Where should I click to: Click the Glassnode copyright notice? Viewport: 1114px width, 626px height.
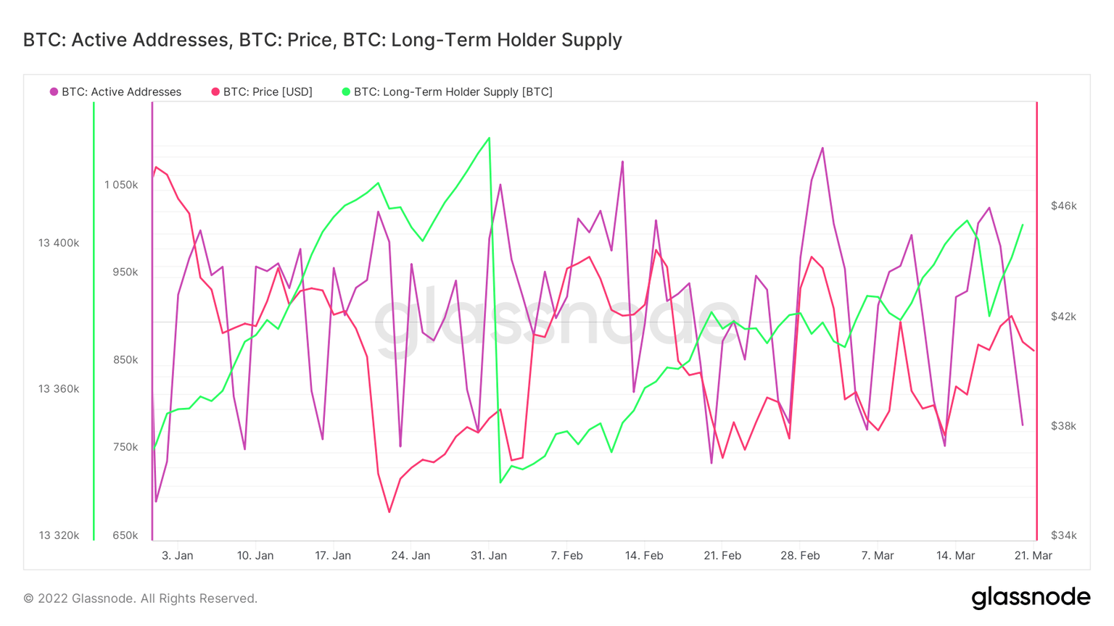(x=140, y=598)
